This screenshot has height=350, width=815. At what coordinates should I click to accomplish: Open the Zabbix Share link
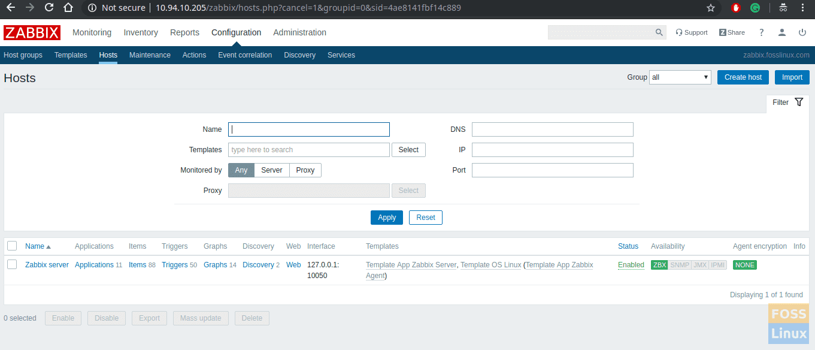coord(732,32)
